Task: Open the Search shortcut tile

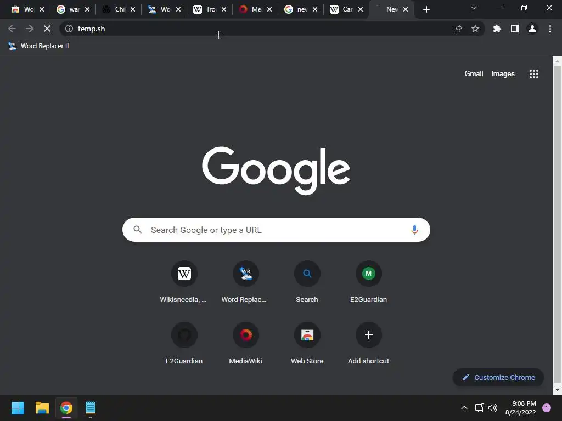Action: click(307, 283)
